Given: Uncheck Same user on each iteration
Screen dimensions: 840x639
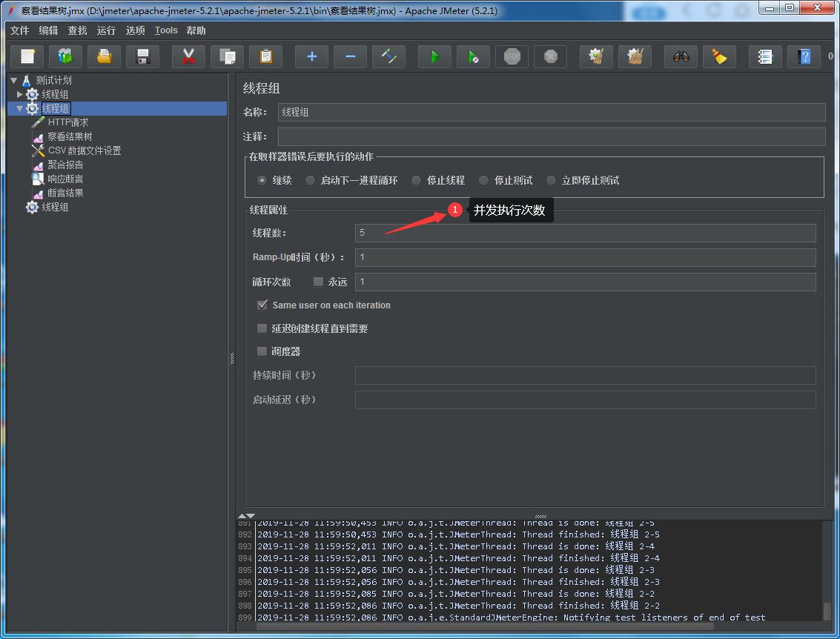Looking at the screenshot, I should [x=262, y=305].
